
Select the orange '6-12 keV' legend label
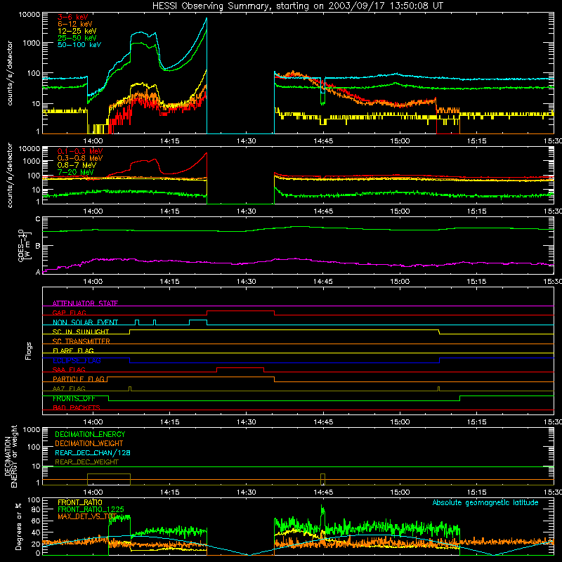[75, 24]
